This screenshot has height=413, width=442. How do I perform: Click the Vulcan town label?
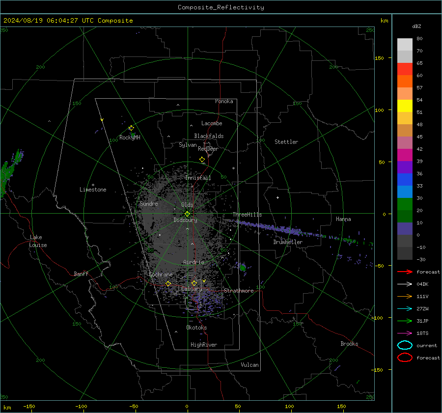pos(249,365)
